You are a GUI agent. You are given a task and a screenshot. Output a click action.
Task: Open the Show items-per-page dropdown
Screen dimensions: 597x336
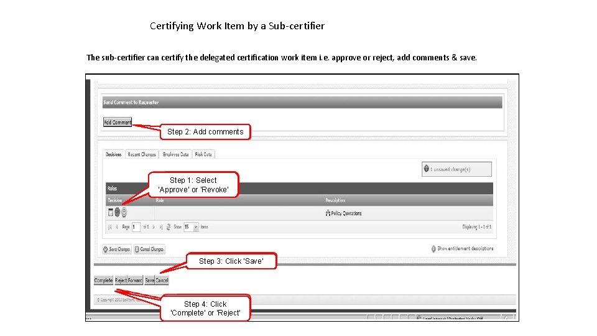(196, 227)
